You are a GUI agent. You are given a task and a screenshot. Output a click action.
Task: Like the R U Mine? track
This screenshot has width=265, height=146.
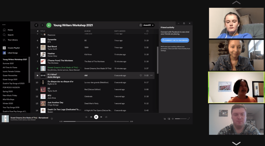pos(141,75)
